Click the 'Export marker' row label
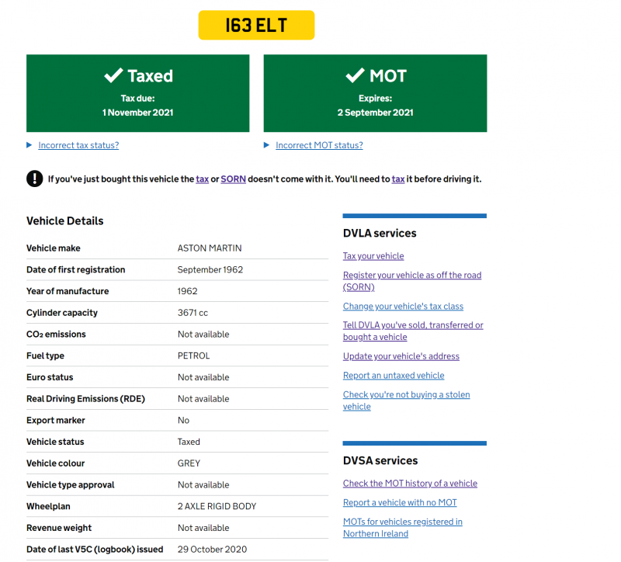621x562 pixels. 56,420
